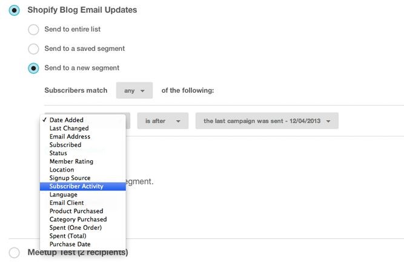Click the 'Meetup Test (2 recipients)' list title
This screenshot has height=262, width=404.
(x=78, y=252)
